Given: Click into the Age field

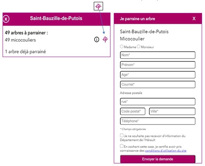Looking at the screenshot, I should pyautogui.click(x=158, y=75).
